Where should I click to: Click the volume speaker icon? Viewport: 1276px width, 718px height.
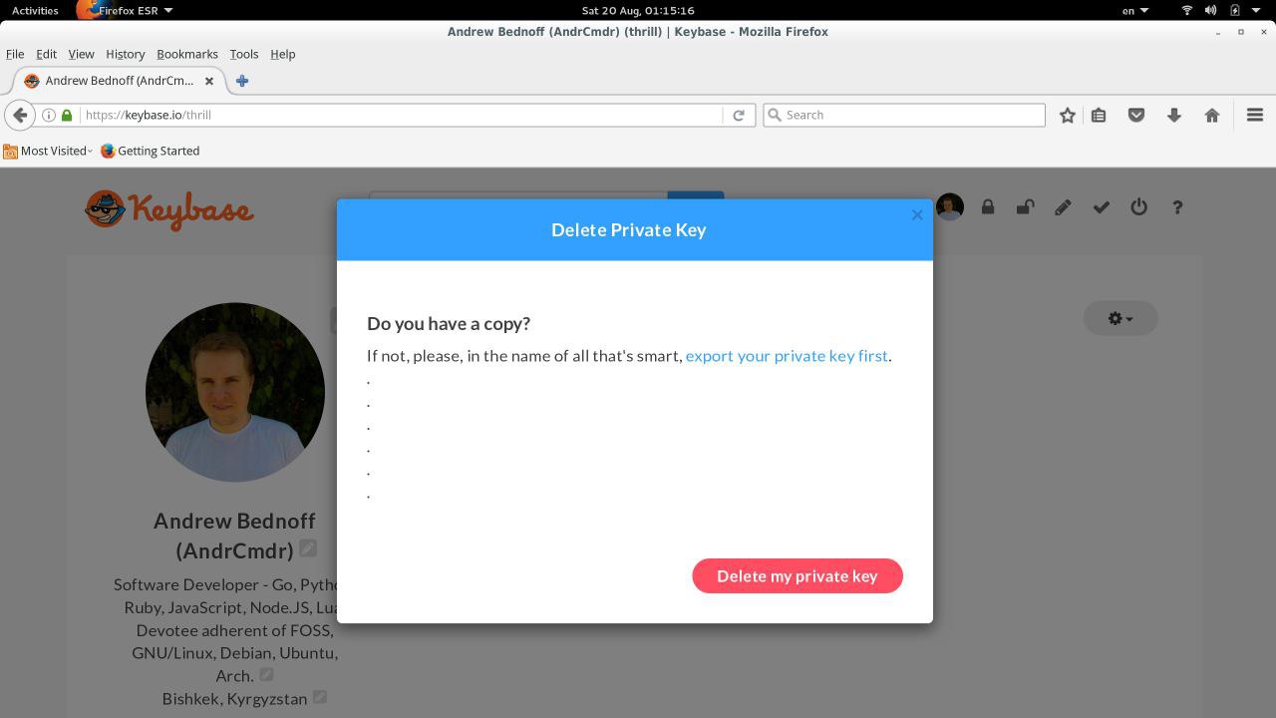1211,10
